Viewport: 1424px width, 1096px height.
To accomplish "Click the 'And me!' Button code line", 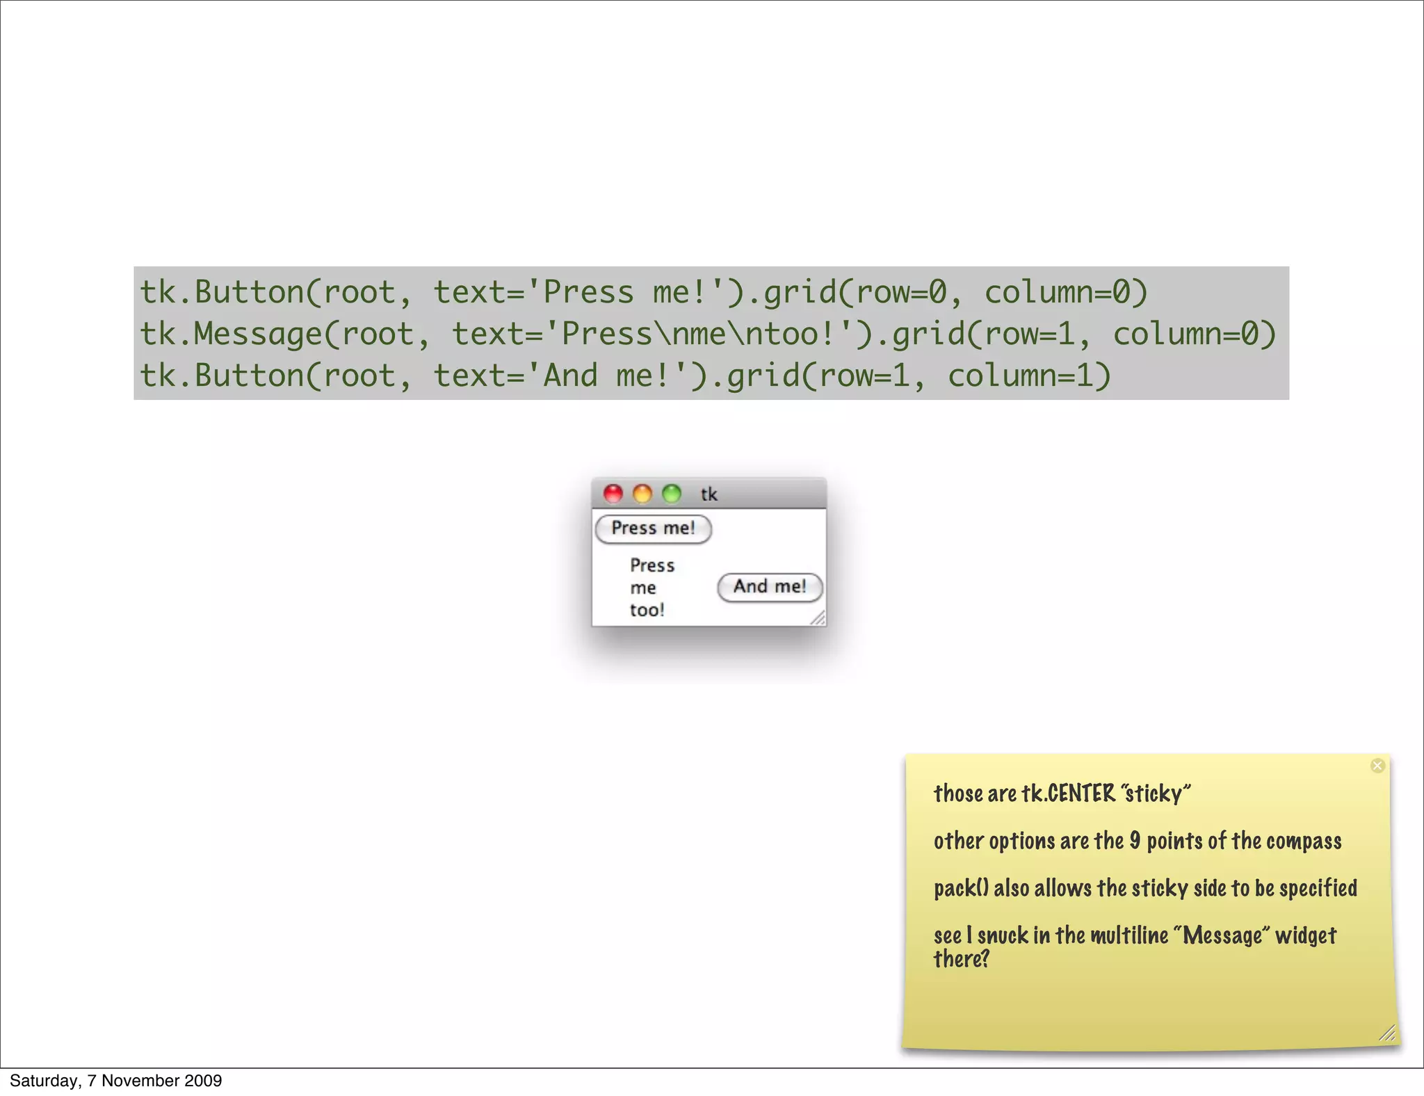I will [x=625, y=376].
